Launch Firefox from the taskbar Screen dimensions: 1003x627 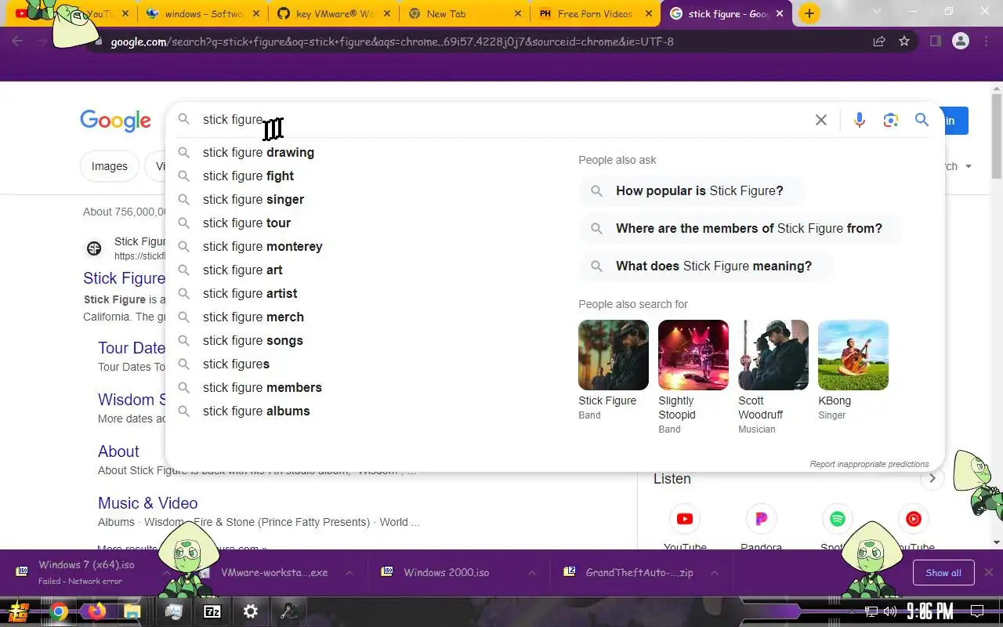(96, 612)
